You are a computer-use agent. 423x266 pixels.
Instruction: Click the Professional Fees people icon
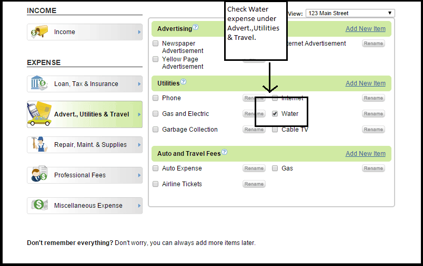pyautogui.click(x=39, y=175)
